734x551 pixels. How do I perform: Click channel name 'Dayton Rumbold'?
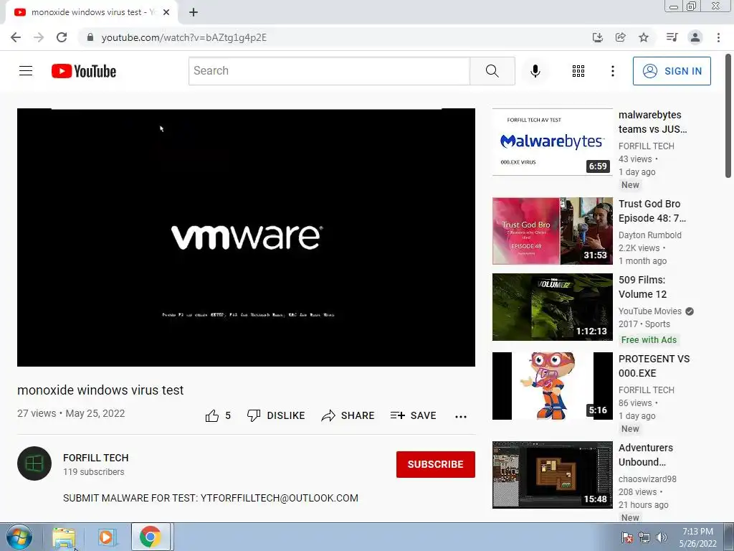point(649,235)
